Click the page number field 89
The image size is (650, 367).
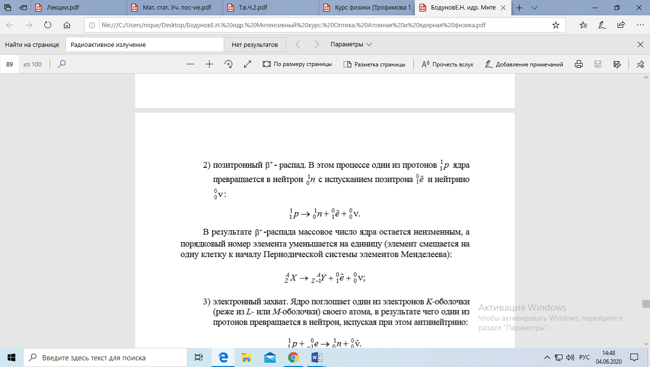tap(10, 64)
